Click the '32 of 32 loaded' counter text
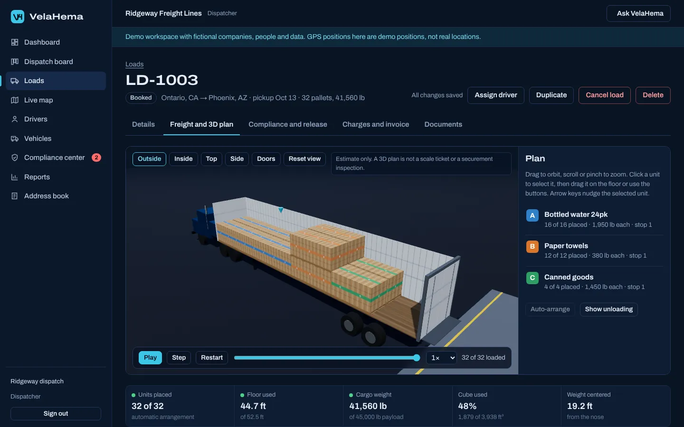This screenshot has width=684, height=427. (484, 358)
